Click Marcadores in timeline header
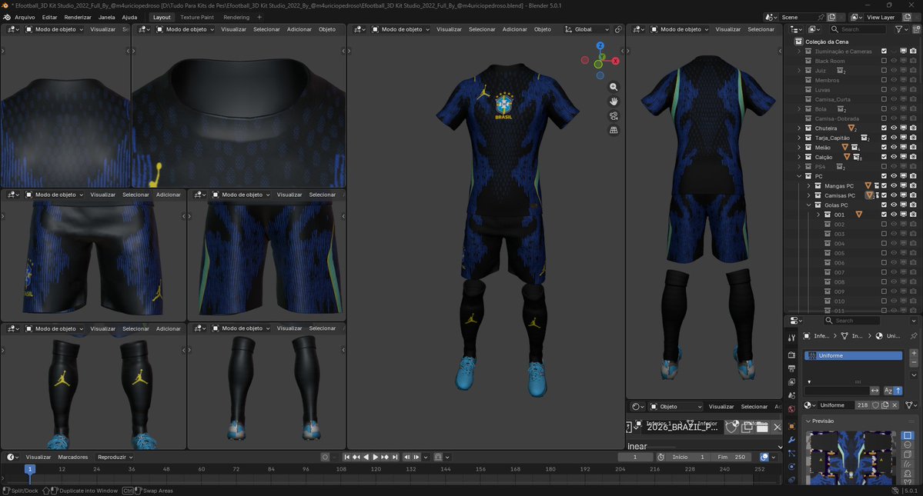 coord(73,457)
